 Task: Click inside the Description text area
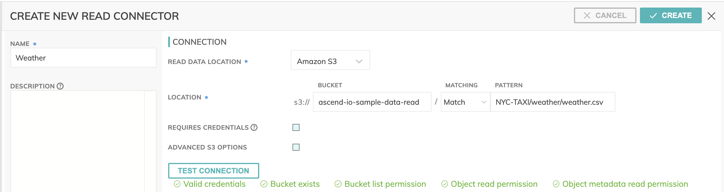78,141
